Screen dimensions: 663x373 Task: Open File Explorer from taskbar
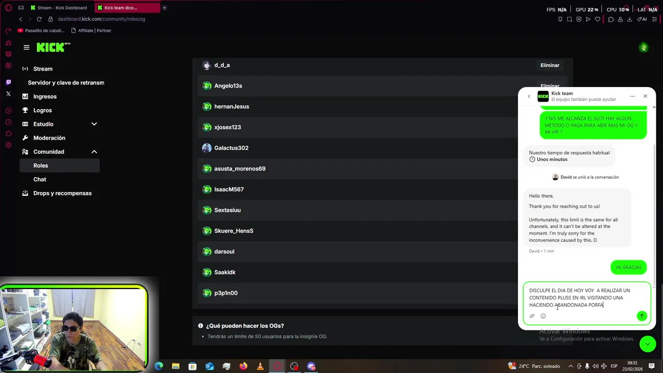[176, 366]
